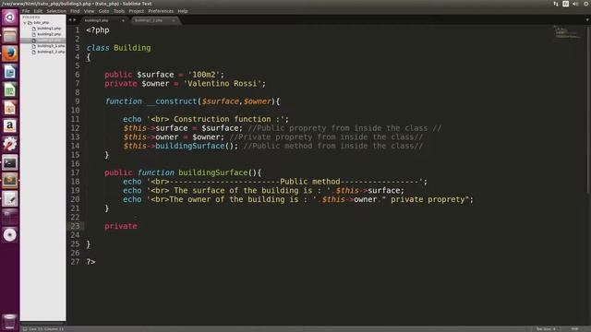Click the 'class' keyword on line 3
Screen dimensions: 591x332
click(x=98, y=48)
